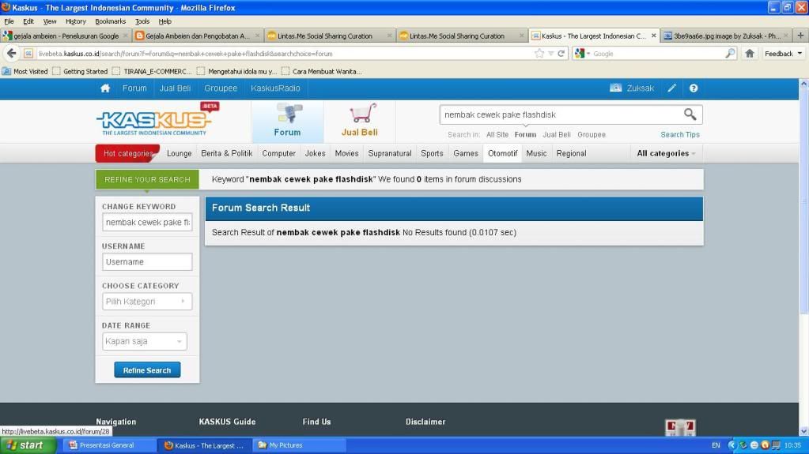Select the Forum section icon
Image resolution: width=809 pixels, height=454 pixels.
(288, 114)
